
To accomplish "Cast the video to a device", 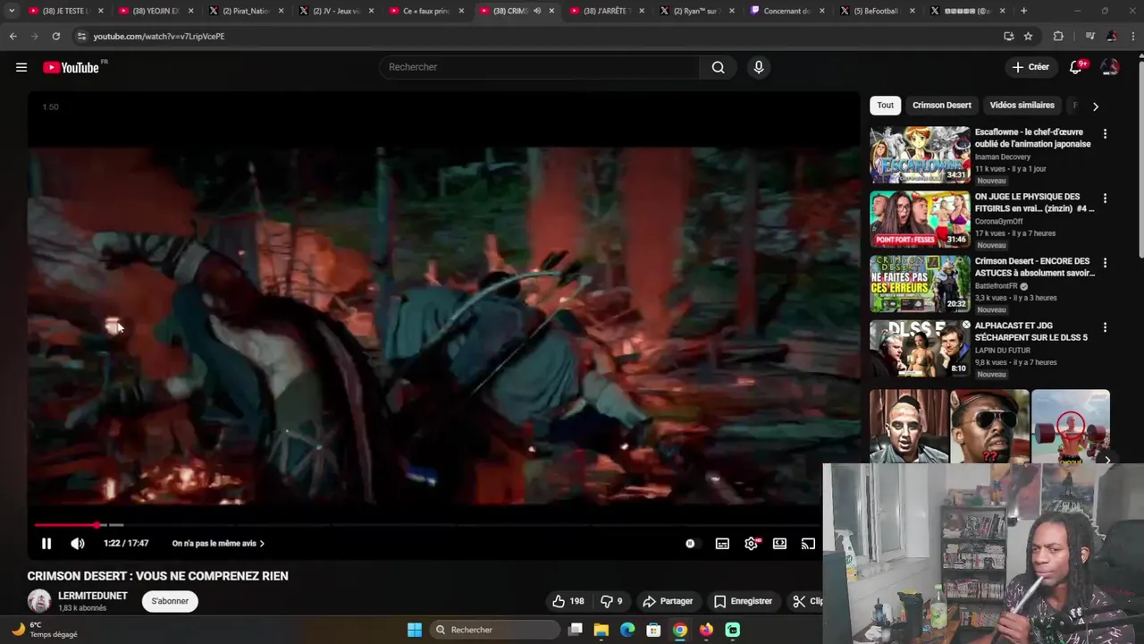I will (x=808, y=543).
